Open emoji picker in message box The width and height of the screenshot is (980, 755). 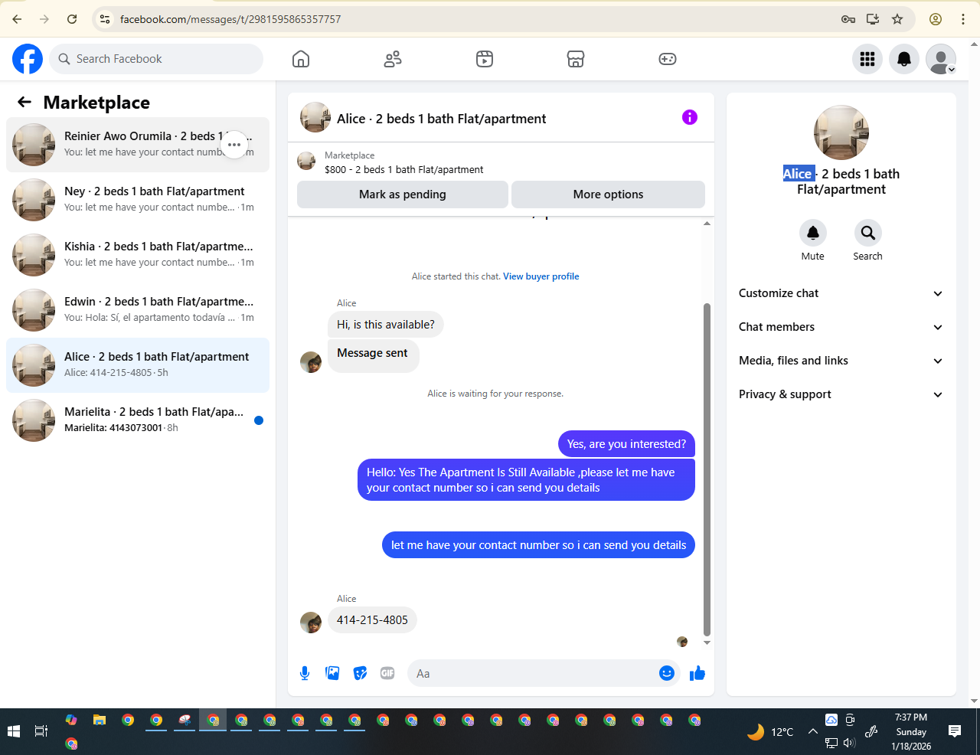click(x=667, y=673)
